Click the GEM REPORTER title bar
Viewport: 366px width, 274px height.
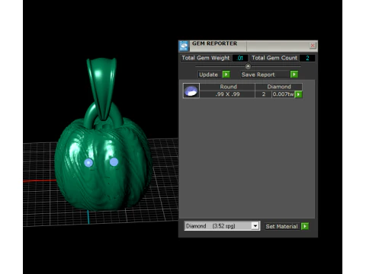coord(248,46)
